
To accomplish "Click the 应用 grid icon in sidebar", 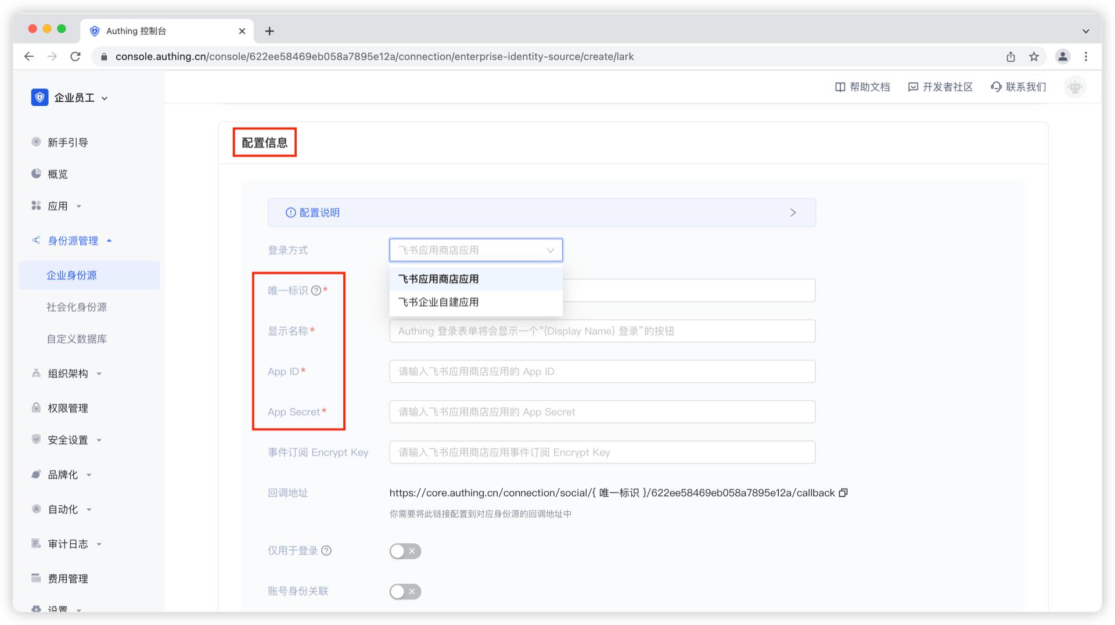I will pyautogui.click(x=36, y=206).
